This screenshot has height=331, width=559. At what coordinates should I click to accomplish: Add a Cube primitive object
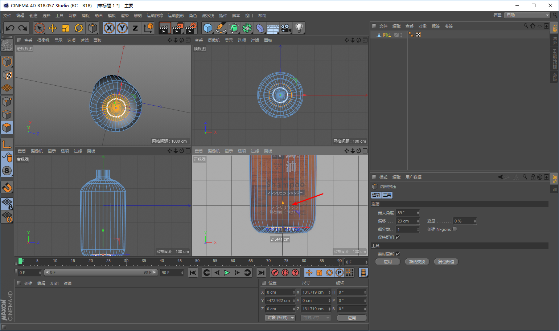[208, 28]
